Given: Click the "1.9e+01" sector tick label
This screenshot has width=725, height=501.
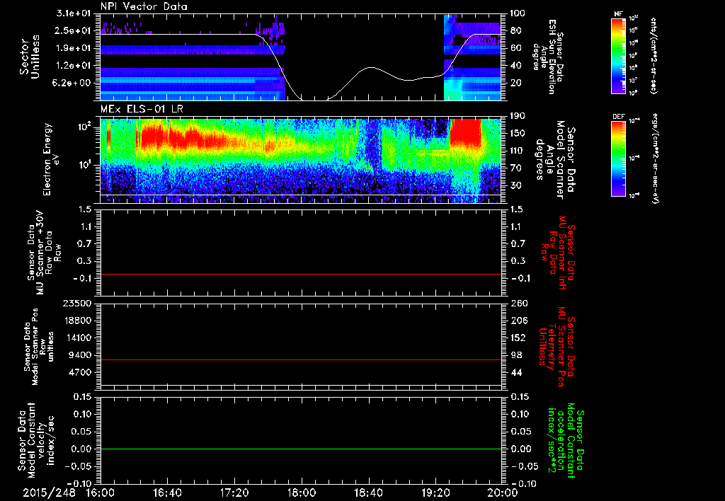Looking at the screenshot, I should (x=74, y=48).
